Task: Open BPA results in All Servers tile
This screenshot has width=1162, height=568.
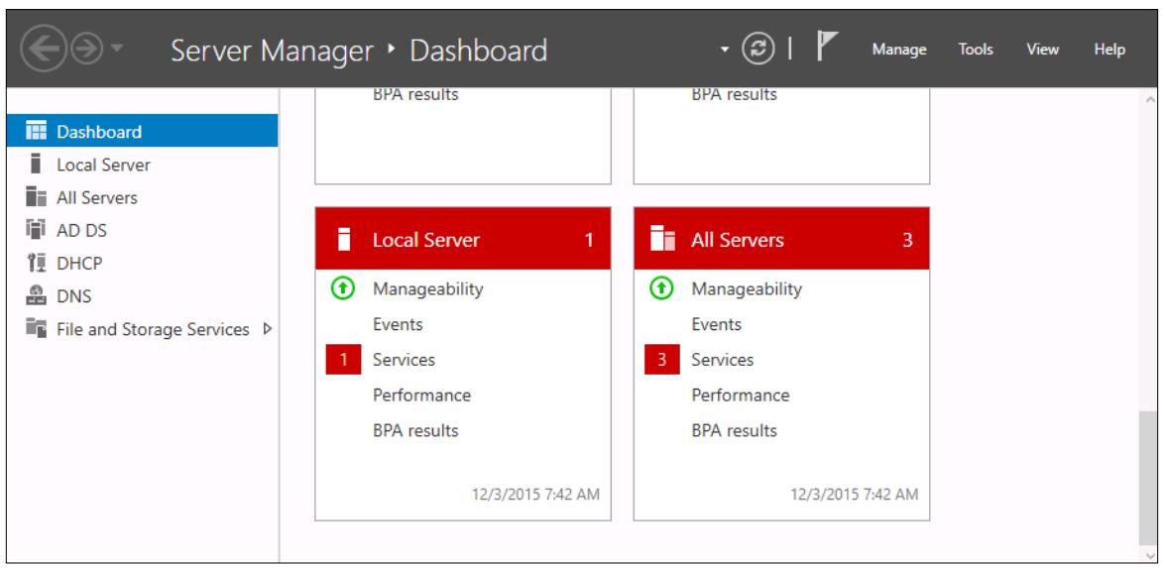Action: 735,431
